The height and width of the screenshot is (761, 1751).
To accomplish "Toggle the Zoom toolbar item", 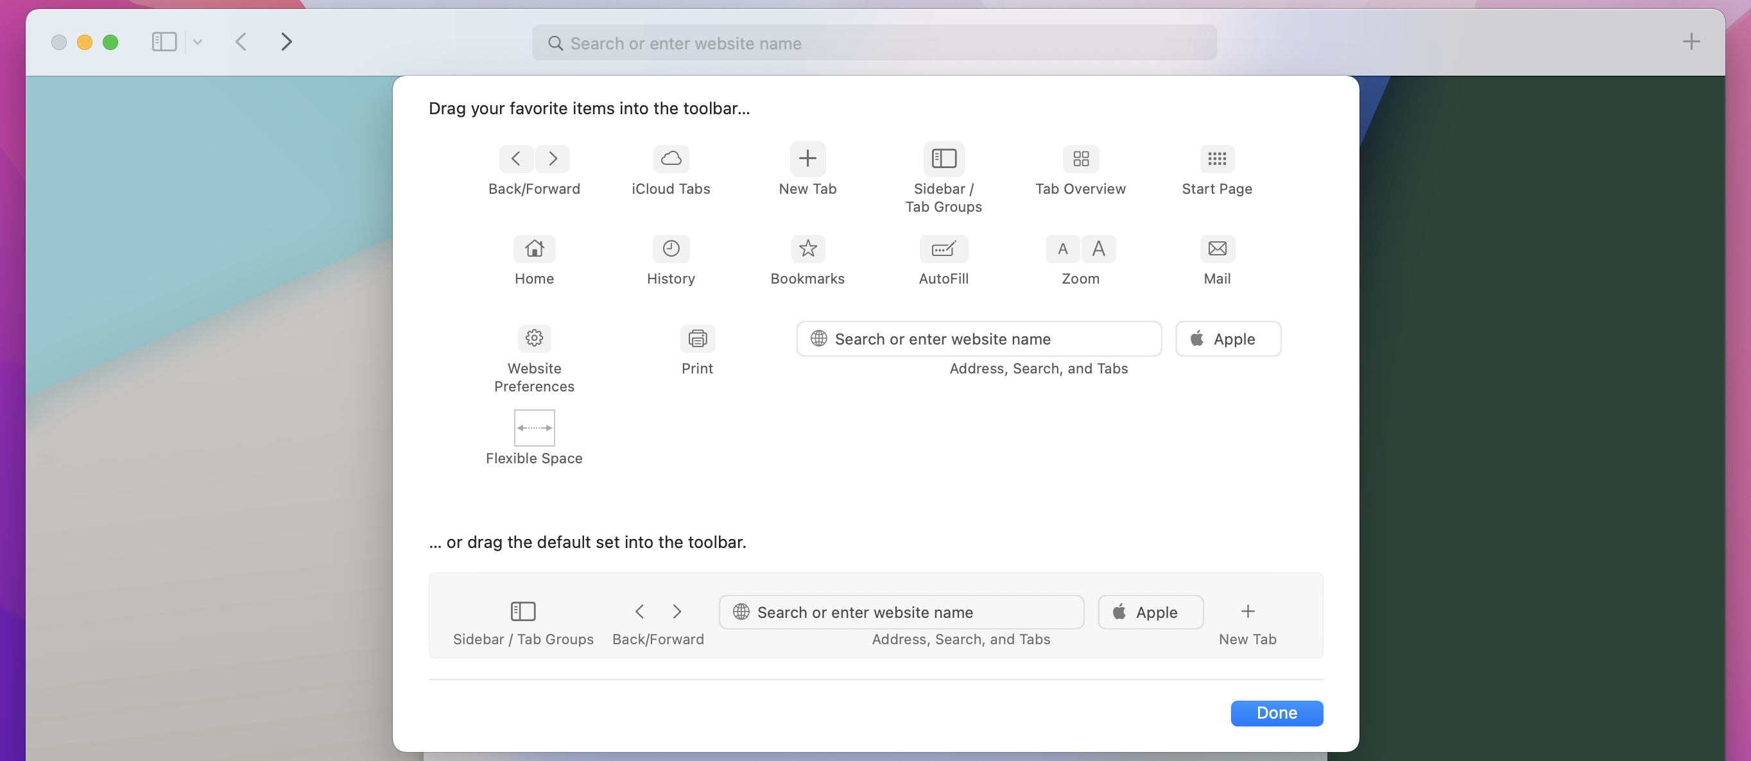I will pyautogui.click(x=1080, y=259).
